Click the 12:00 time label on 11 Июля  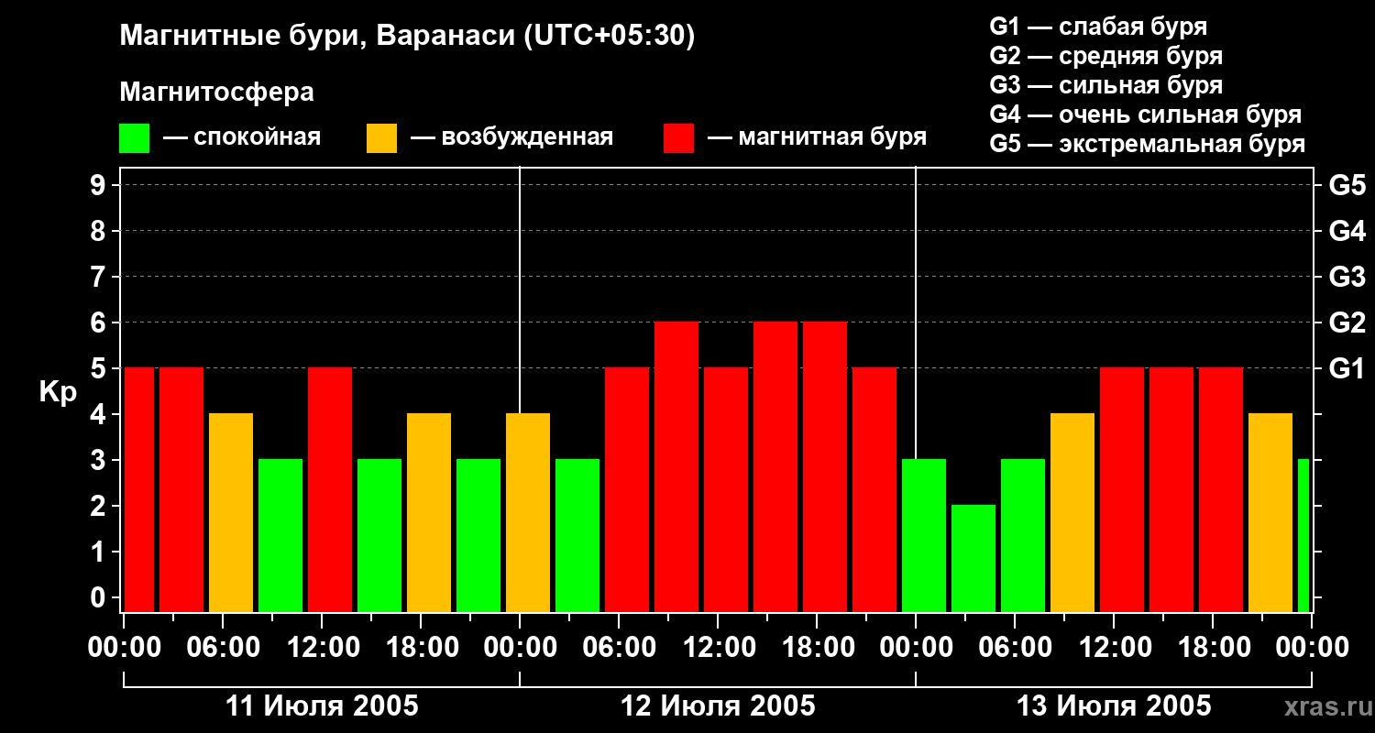tap(323, 648)
